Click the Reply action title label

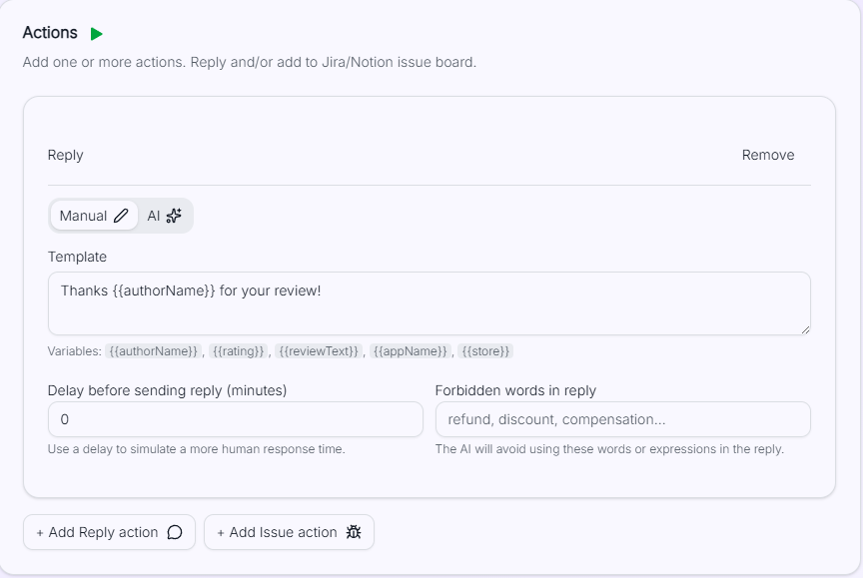click(66, 155)
